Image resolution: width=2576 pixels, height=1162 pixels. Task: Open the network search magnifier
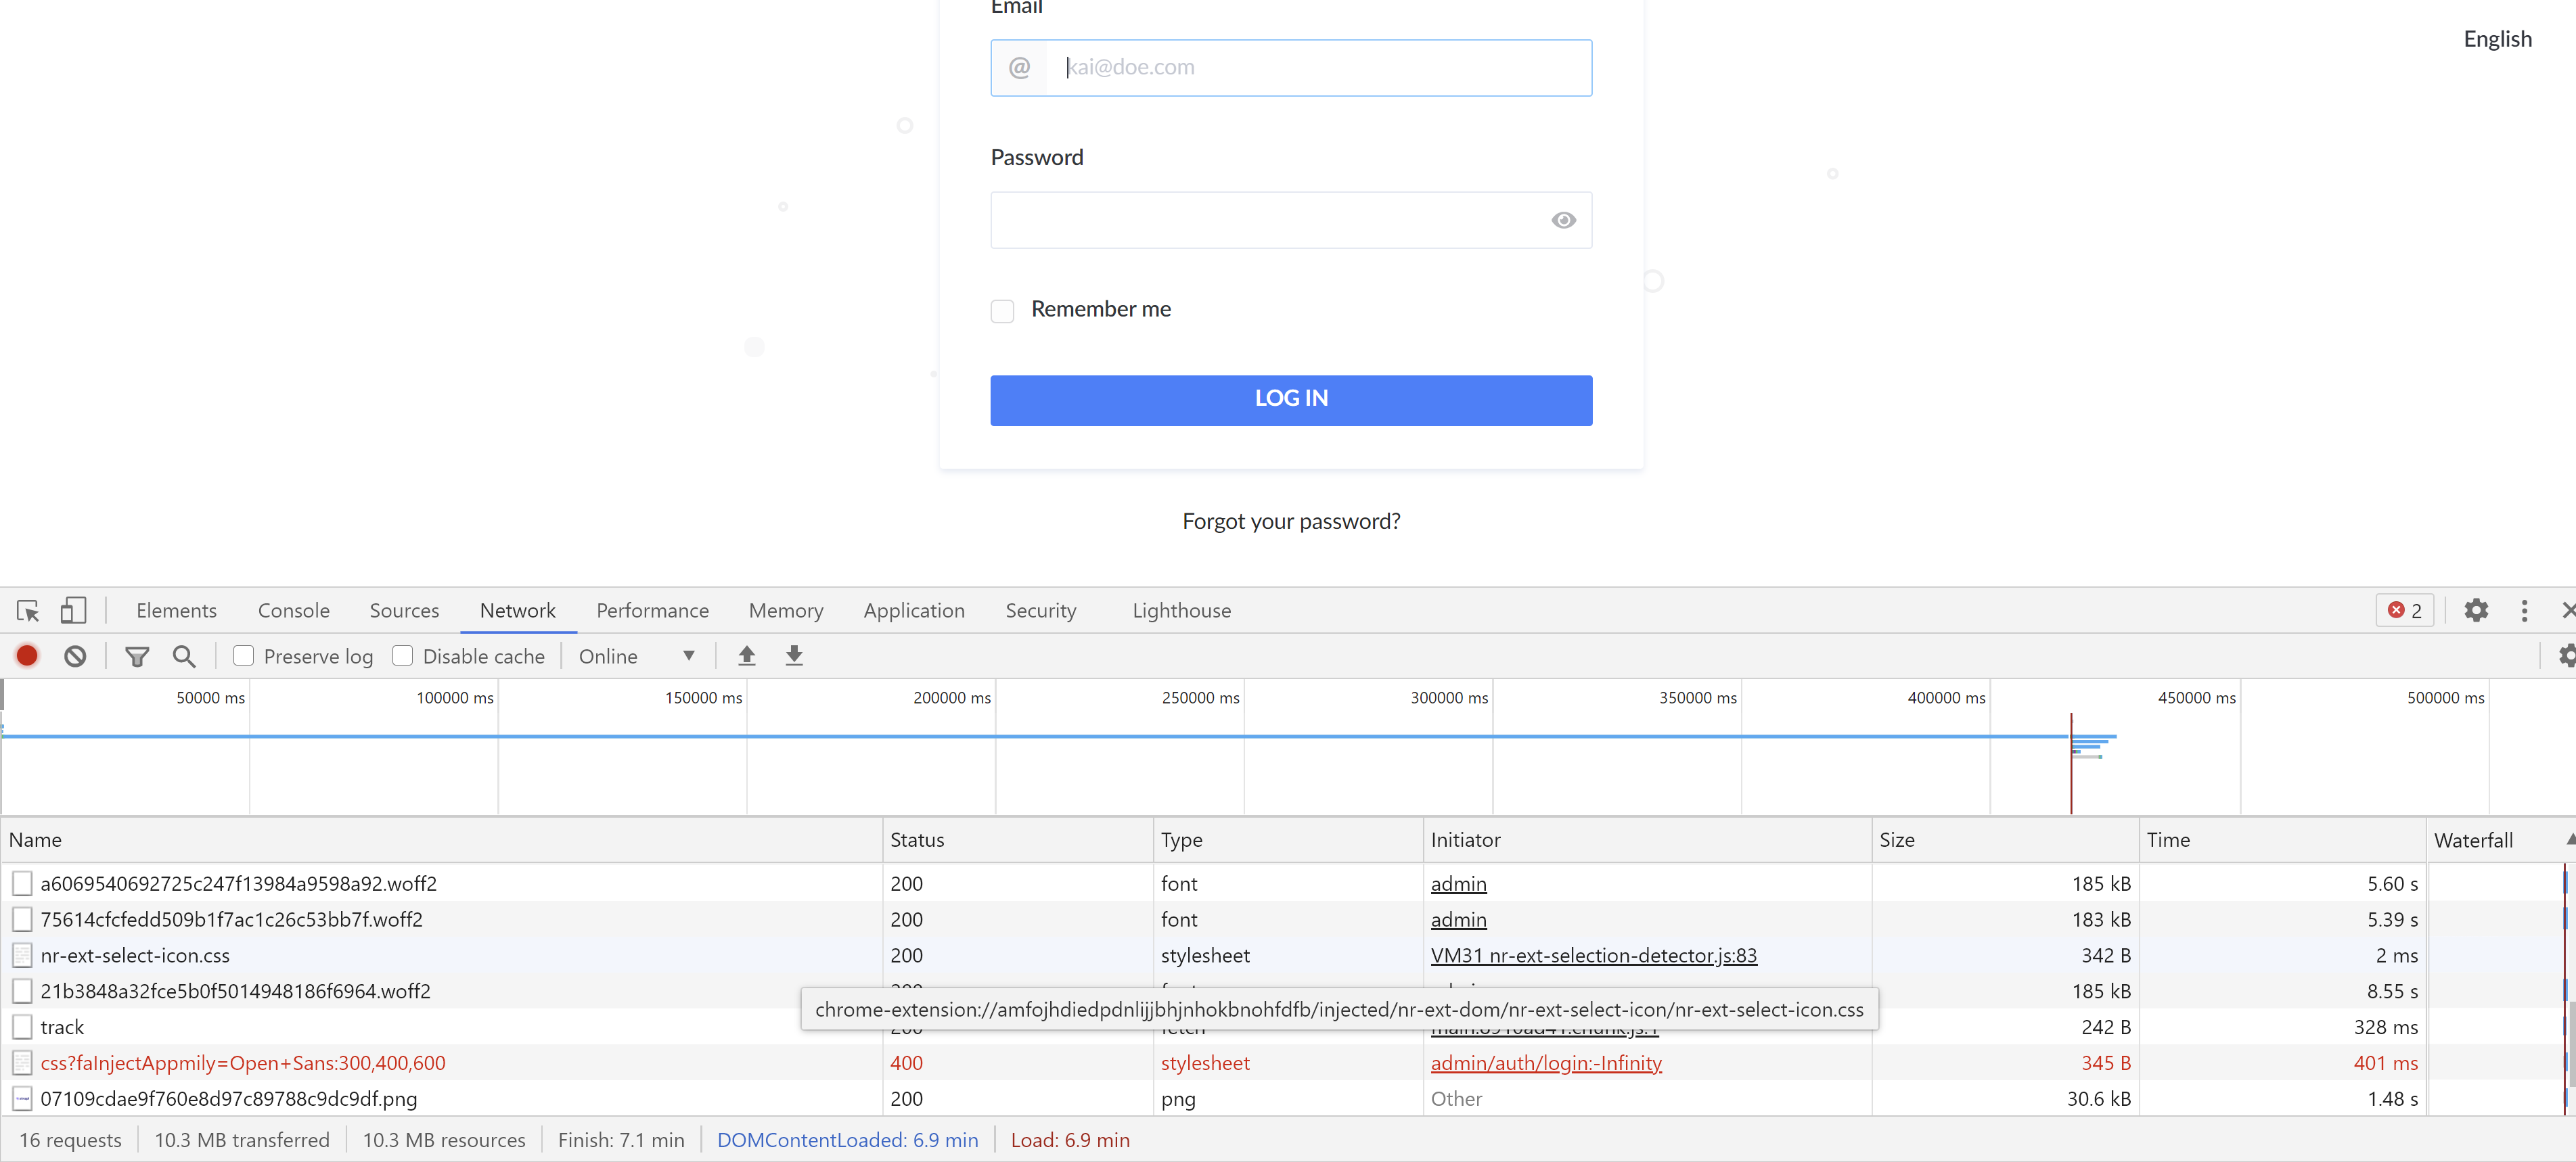[x=184, y=656]
